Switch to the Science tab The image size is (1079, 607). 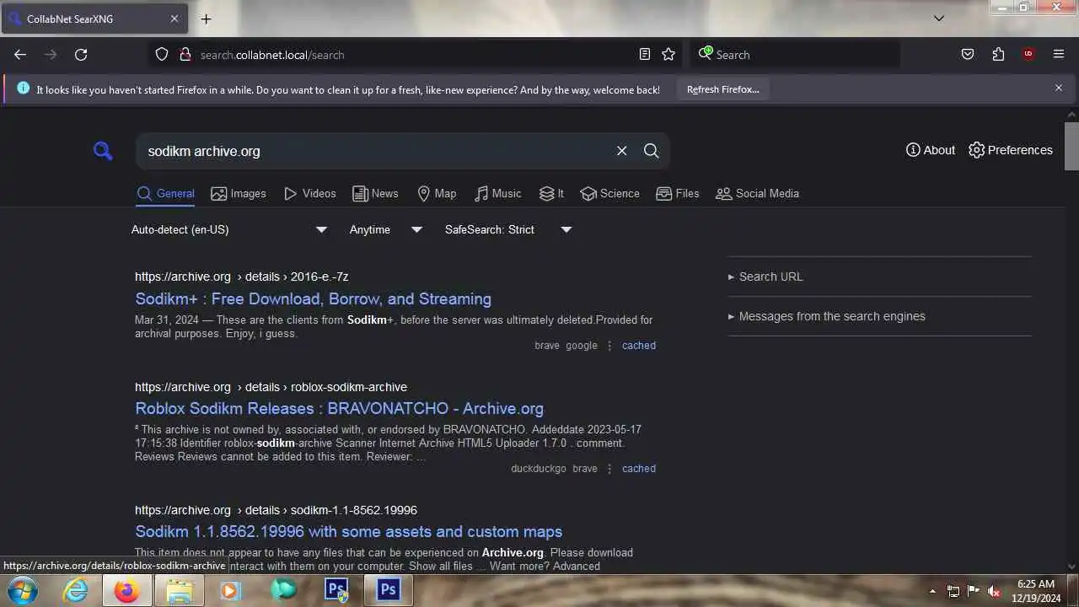[x=610, y=194]
